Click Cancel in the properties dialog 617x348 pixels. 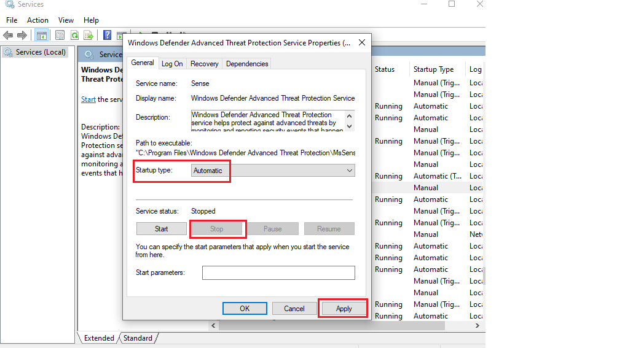[294, 309]
